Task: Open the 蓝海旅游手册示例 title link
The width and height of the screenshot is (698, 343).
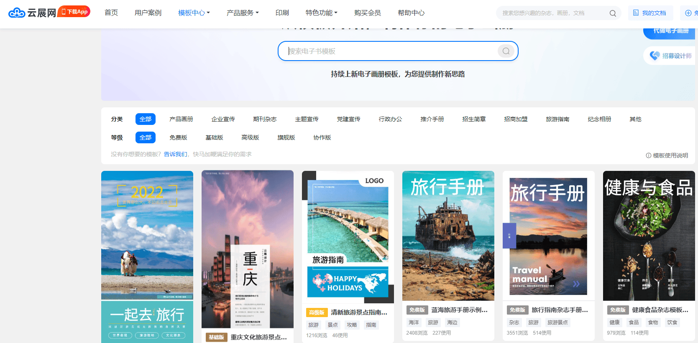Action: (x=459, y=310)
